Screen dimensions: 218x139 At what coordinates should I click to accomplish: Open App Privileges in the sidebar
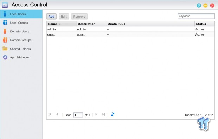pyautogui.click(x=20, y=57)
